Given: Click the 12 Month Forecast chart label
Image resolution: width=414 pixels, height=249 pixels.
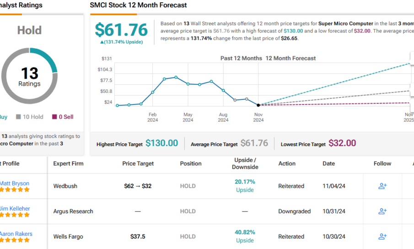Looking at the screenshot, I should (x=290, y=58).
